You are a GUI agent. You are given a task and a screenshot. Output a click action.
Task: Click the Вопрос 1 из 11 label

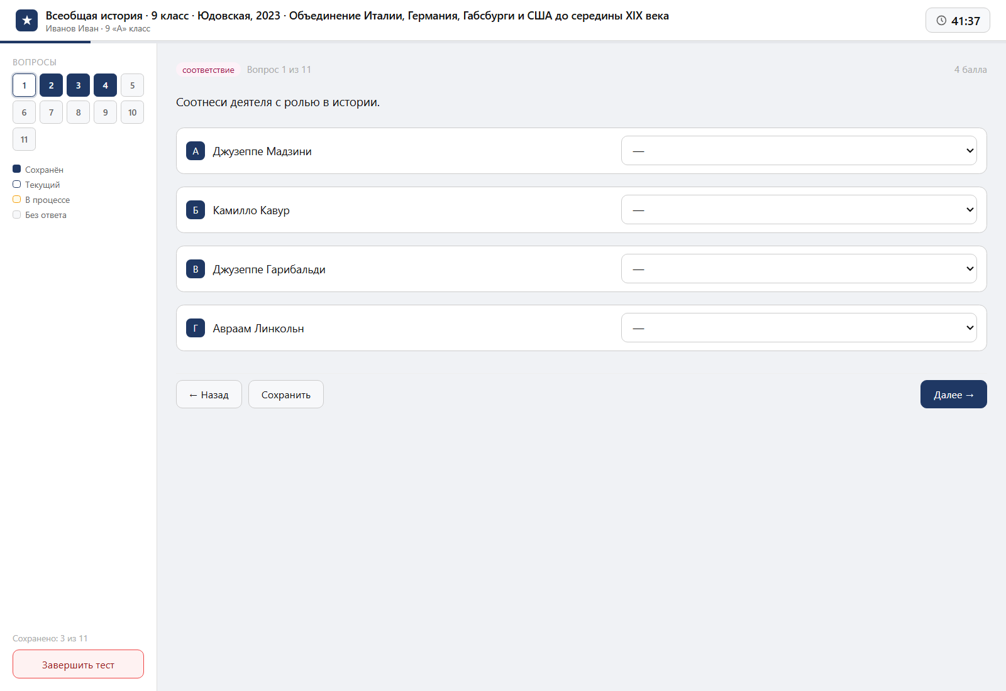click(x=279, y=70)
